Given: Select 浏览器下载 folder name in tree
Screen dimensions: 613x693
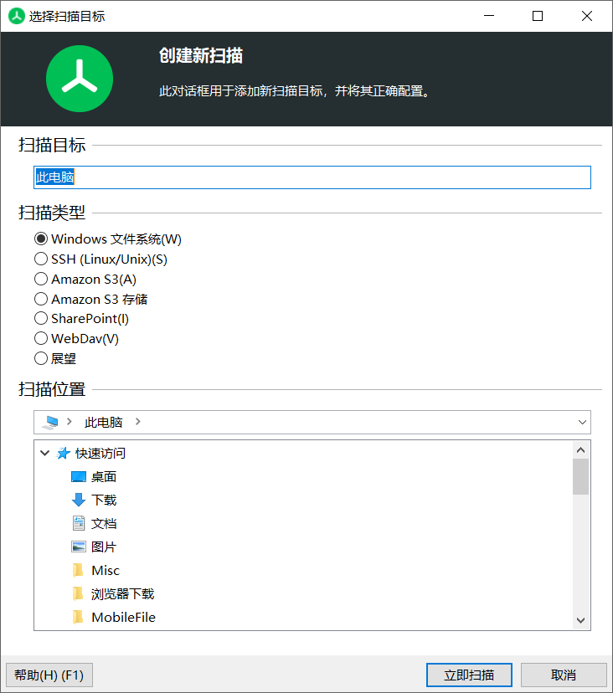Looking at the screenshot, I should pos(123,593).
